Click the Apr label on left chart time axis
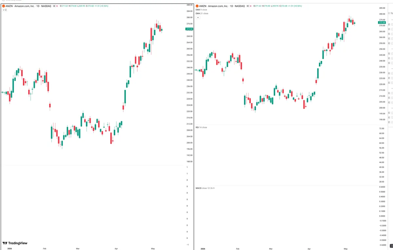This screenshot has height=250, width=393. tap(116, 249)
